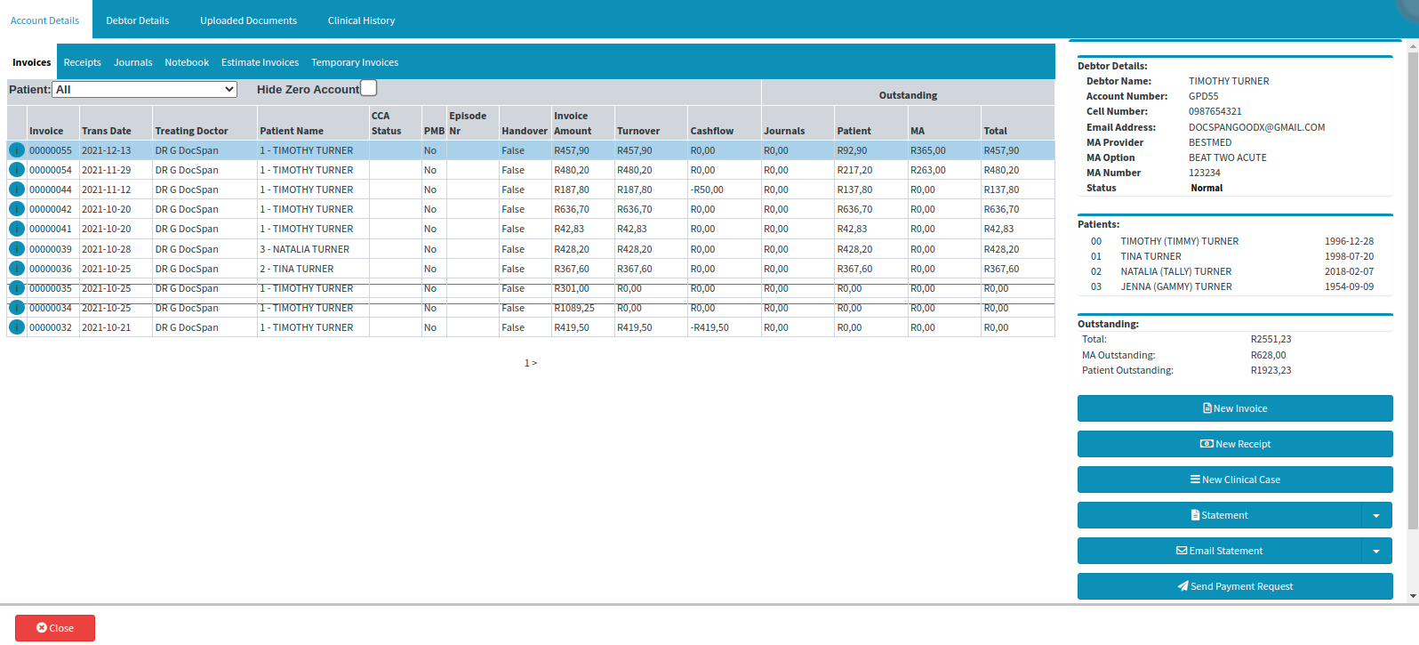Open info icon on invoice 00000039 row
Screen dimensions: 1419x645
pos(17,249)
